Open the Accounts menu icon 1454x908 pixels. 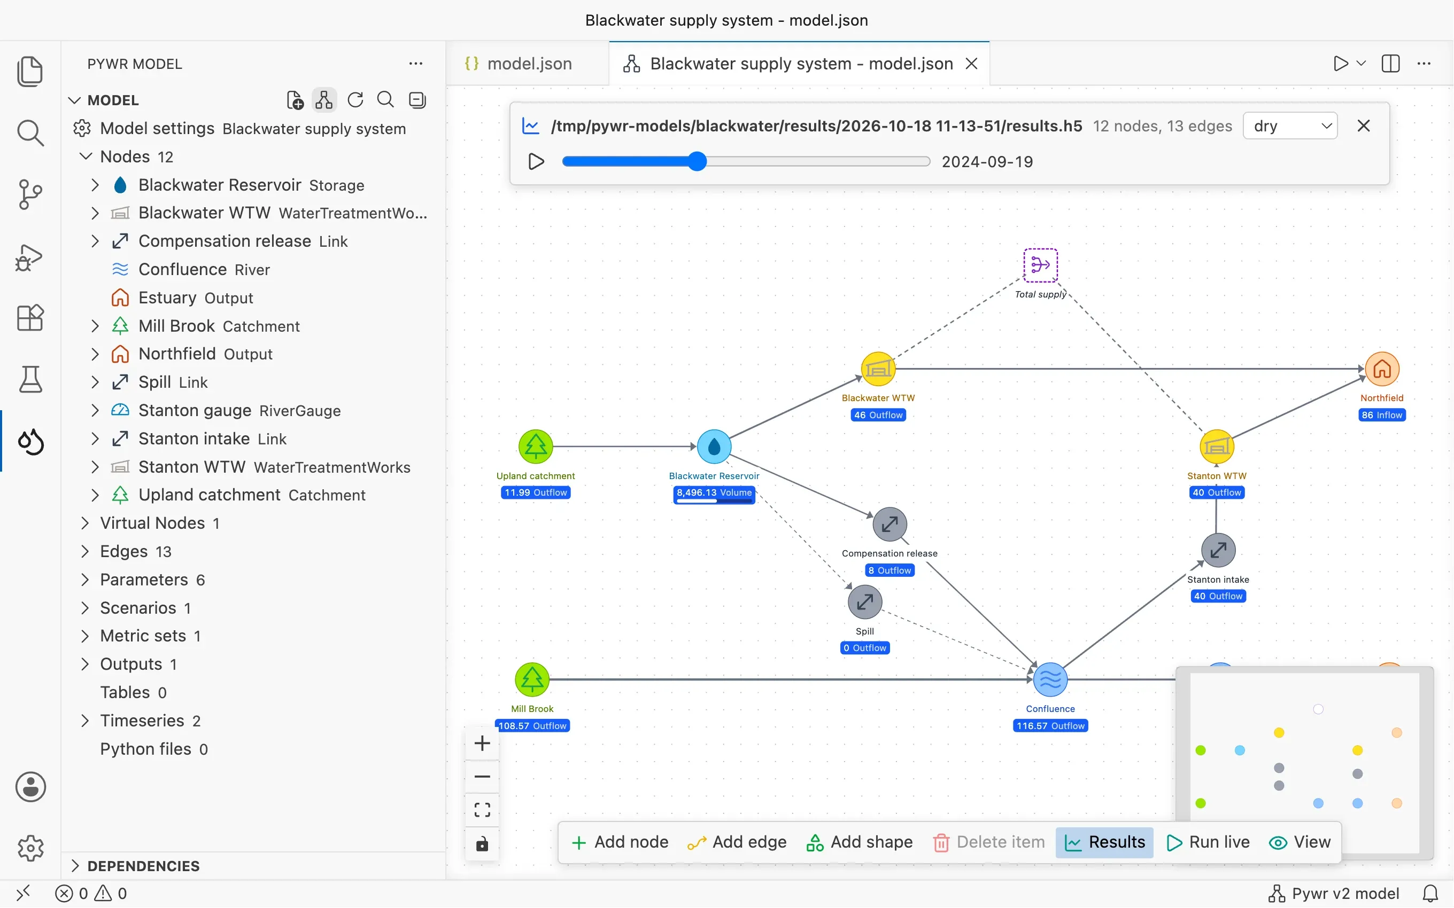(30, 787)
